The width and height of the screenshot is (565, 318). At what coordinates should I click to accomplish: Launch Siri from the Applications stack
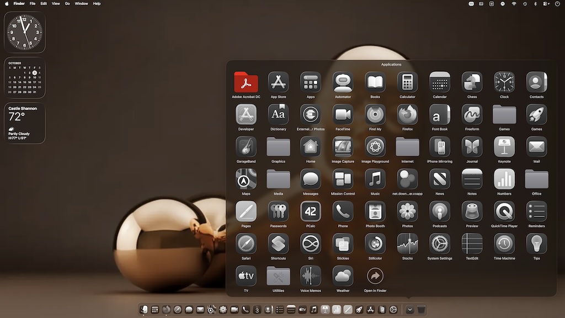coord(311,243)
